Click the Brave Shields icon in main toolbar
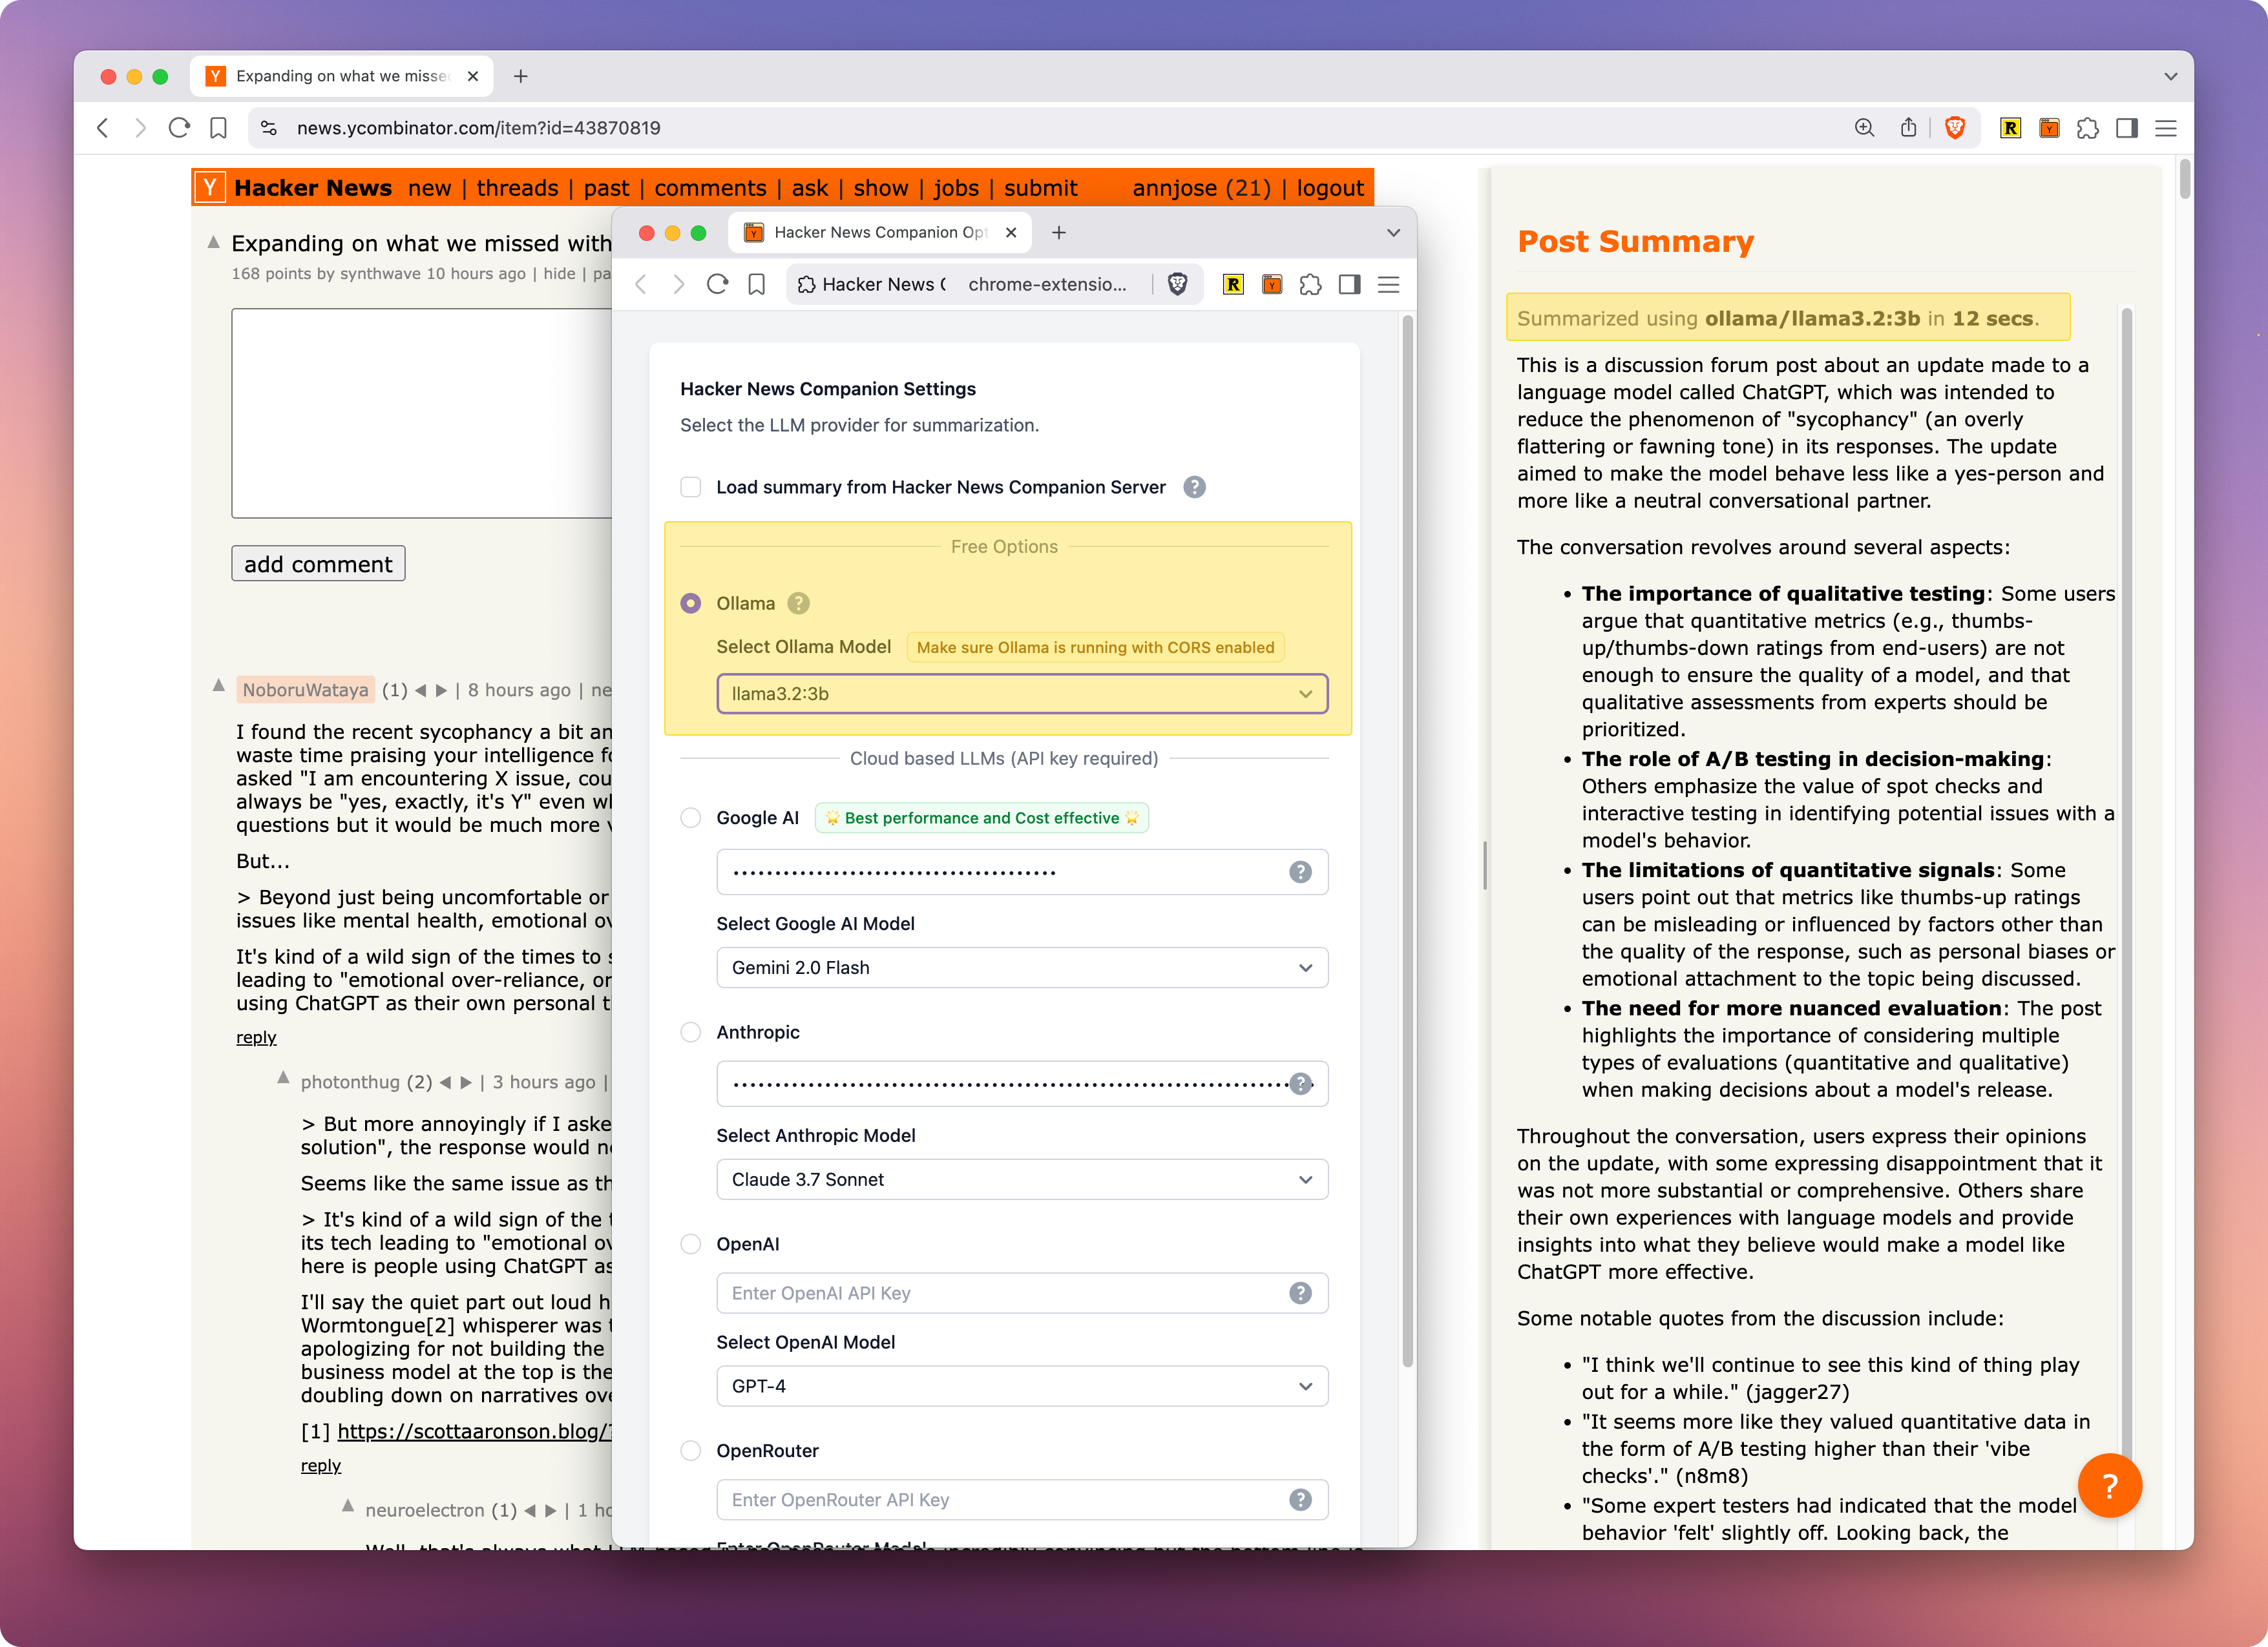Viewport: 2268px width, 1647px height. pos(1954,128)
